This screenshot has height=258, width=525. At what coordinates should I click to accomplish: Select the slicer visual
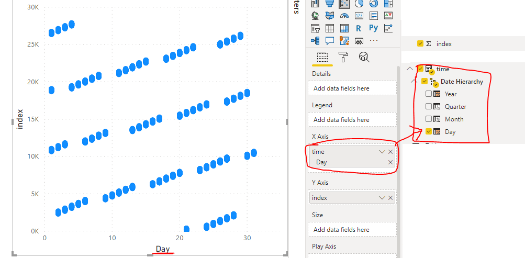click(315, 28)
